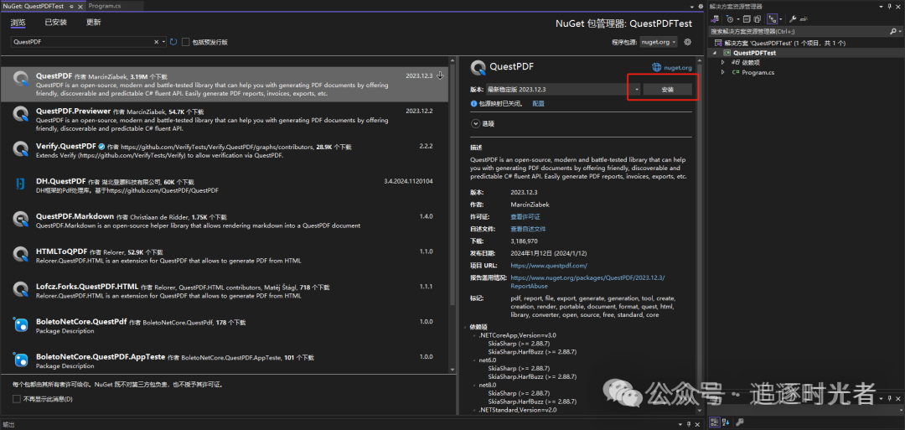905x430 pixels.
Task: Expand the 选项 section
Action: 476,123
